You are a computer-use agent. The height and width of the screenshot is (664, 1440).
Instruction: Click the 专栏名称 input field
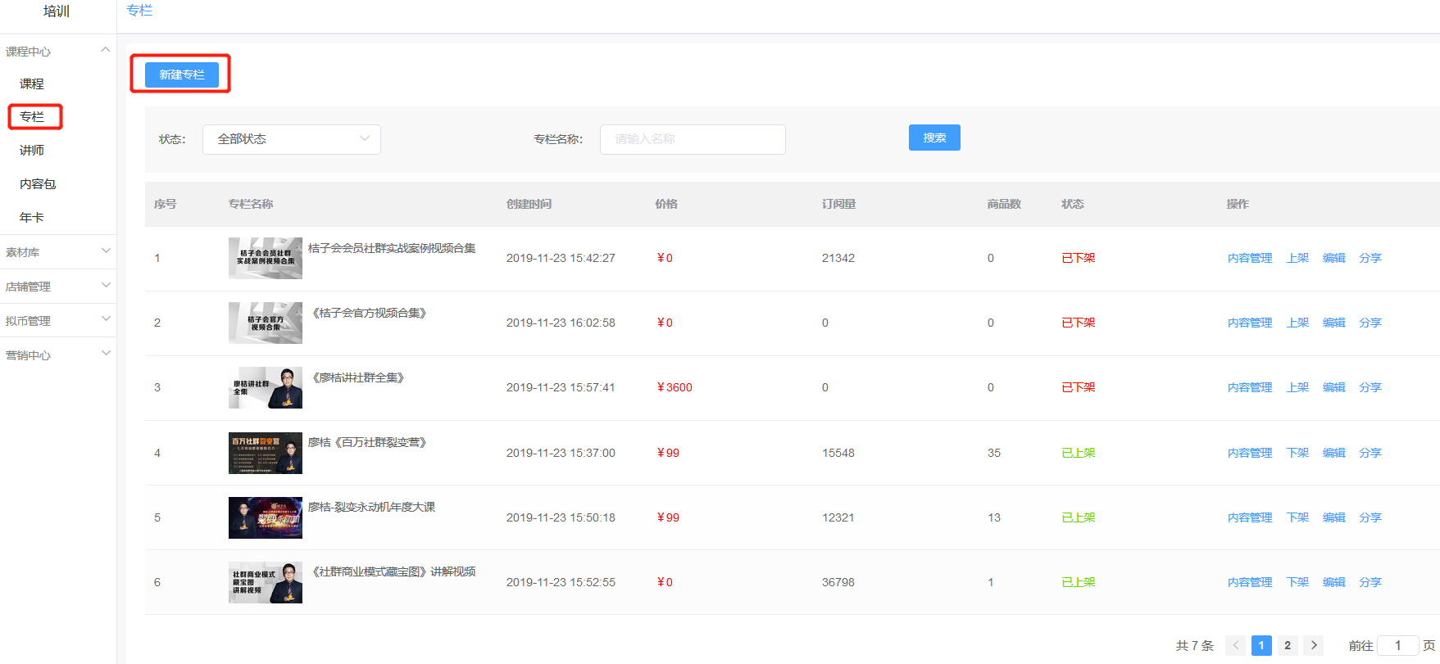pos(692,139)
